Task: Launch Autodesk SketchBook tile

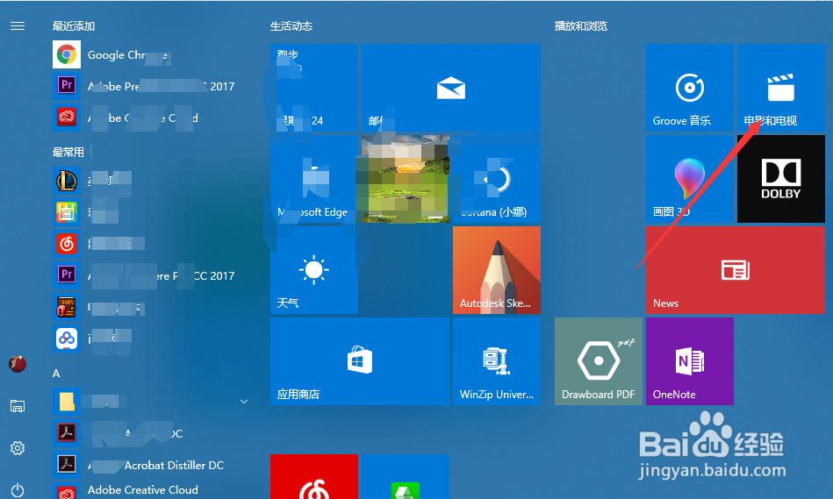Action: (497, 270)
